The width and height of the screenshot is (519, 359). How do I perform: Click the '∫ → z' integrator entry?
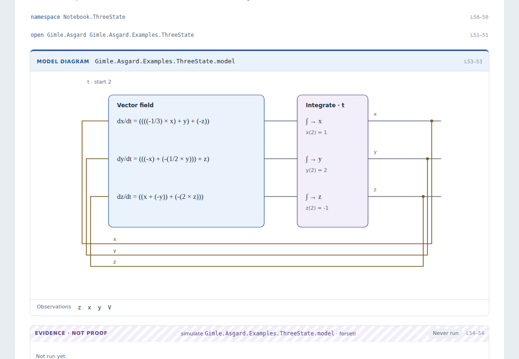point(314,197)
